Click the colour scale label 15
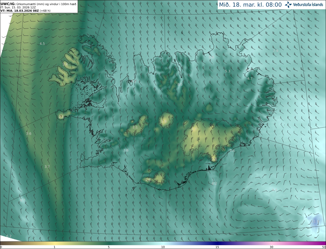This screenshot has height=249, width=326. (x=217, y=247)
